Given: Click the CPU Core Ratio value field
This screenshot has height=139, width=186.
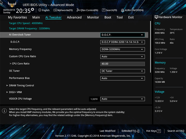Looking at the screenshot, I should coord(122,64).
